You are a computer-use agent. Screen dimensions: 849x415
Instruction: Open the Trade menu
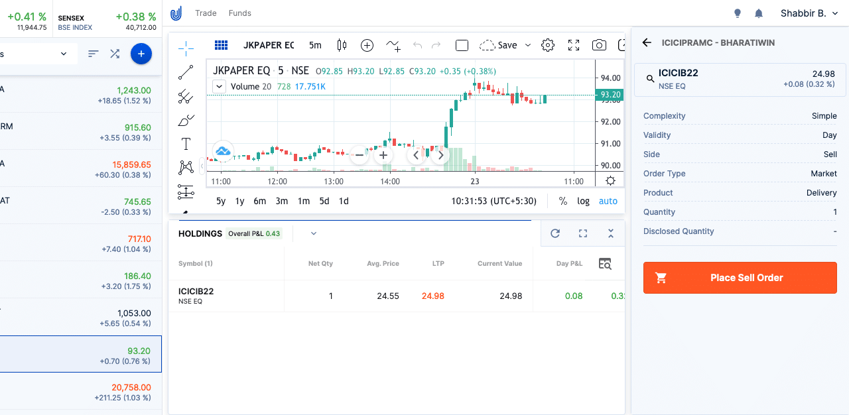(x=206, y=13)
